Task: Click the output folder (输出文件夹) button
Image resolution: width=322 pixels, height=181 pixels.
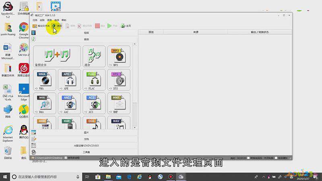Action: [x=41, y=26]
